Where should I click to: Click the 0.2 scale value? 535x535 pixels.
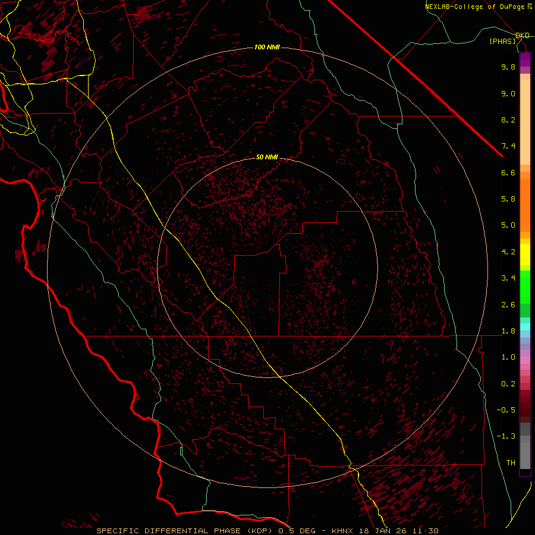(508, 384)
